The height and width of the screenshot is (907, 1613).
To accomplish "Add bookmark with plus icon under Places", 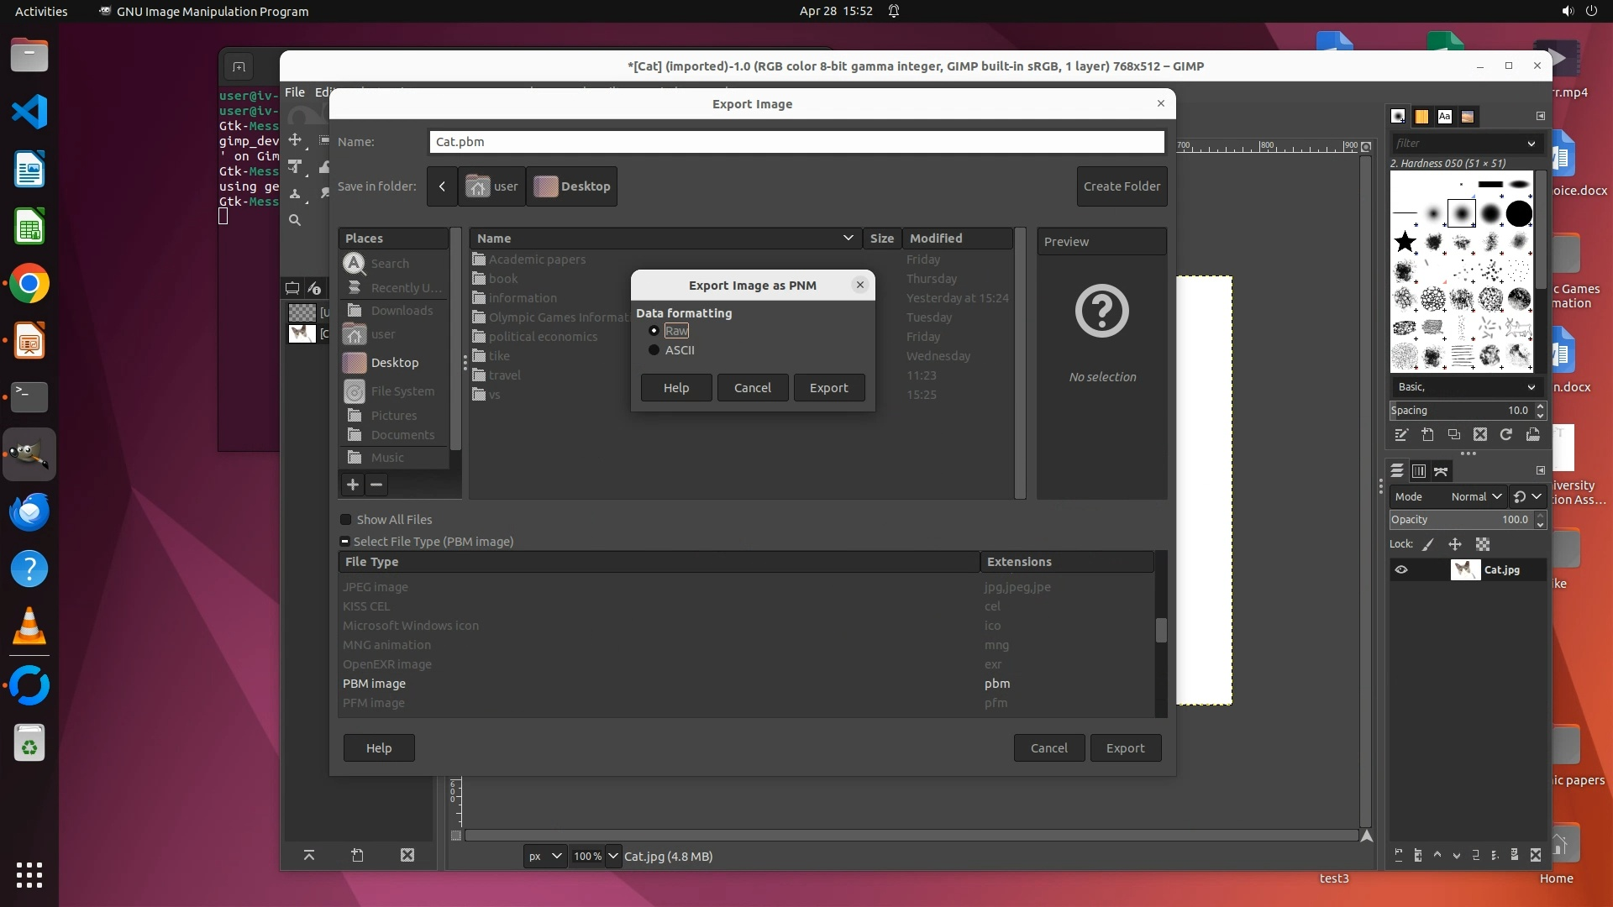I will coord(353,485).
